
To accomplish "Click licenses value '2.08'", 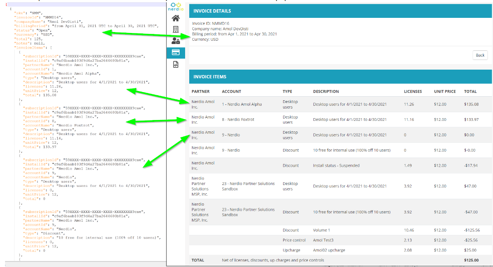I will (x=408, y=251).
